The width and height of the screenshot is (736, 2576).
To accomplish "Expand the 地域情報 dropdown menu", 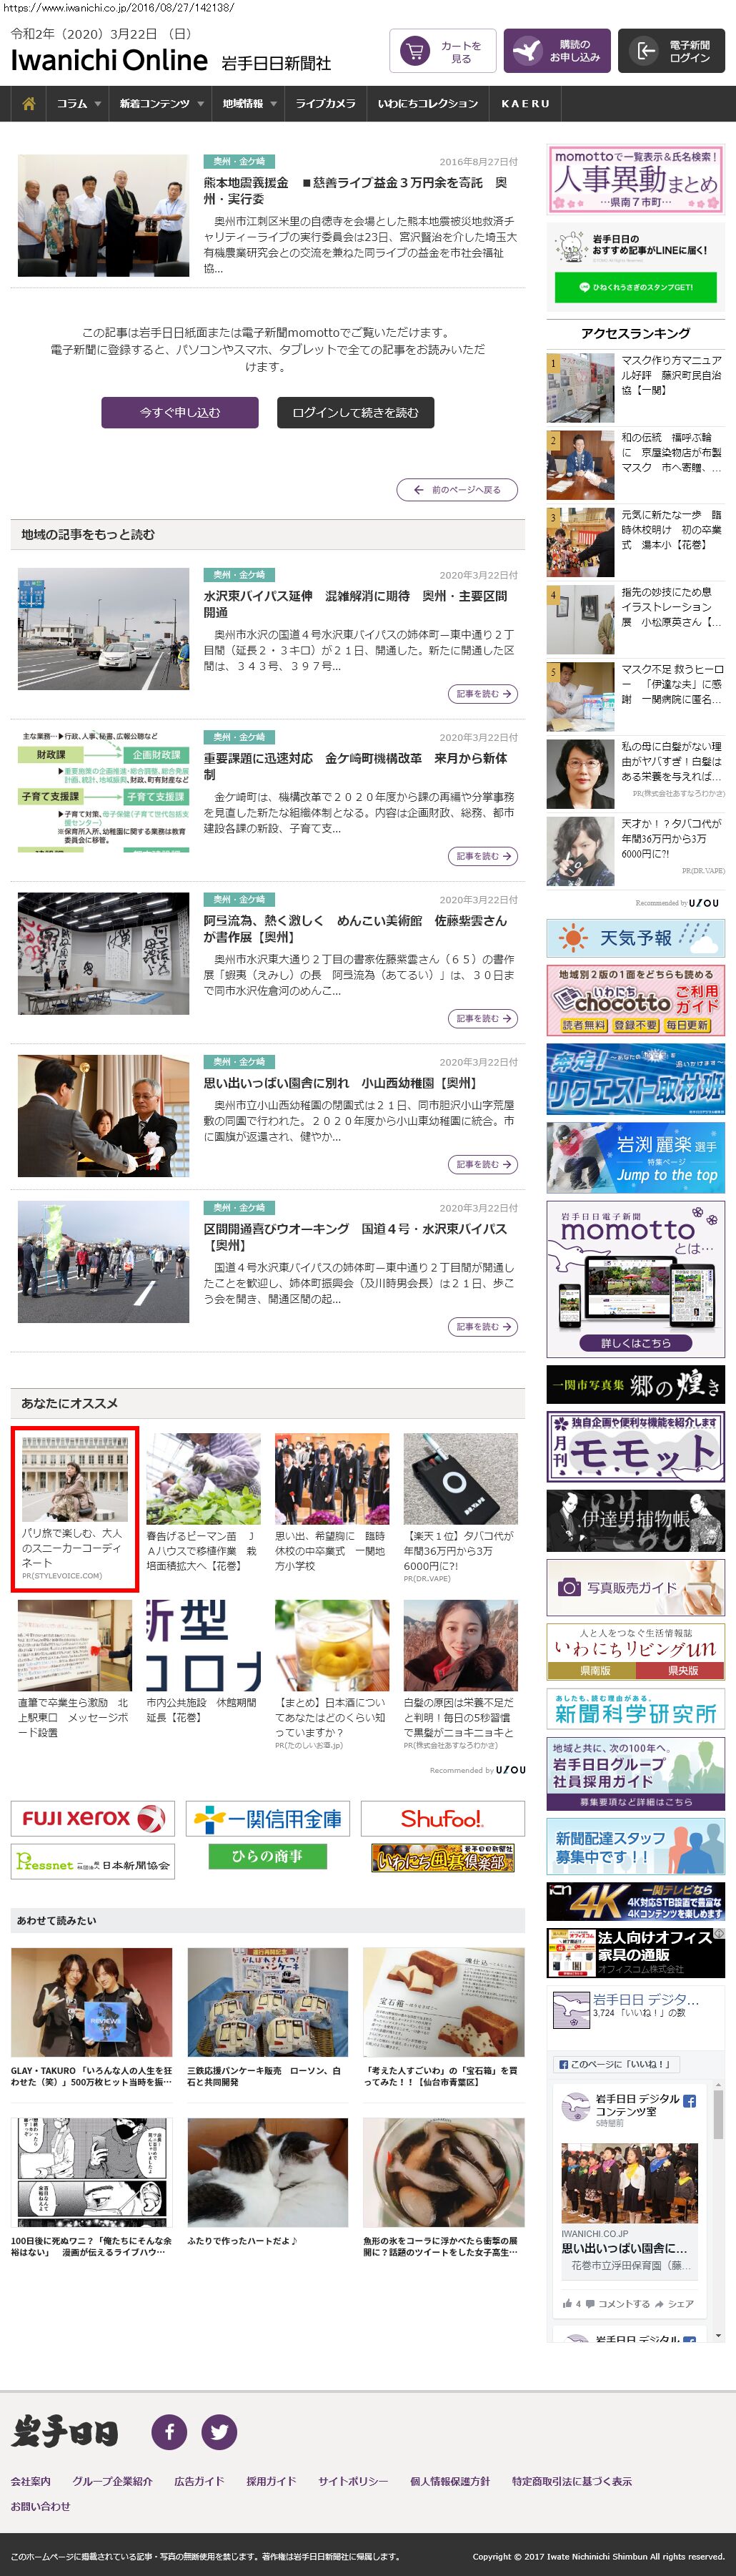I will click(x=249, y=104).
